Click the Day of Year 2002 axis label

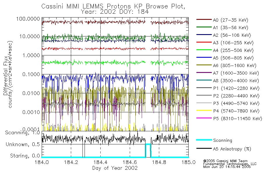(115, 168)
